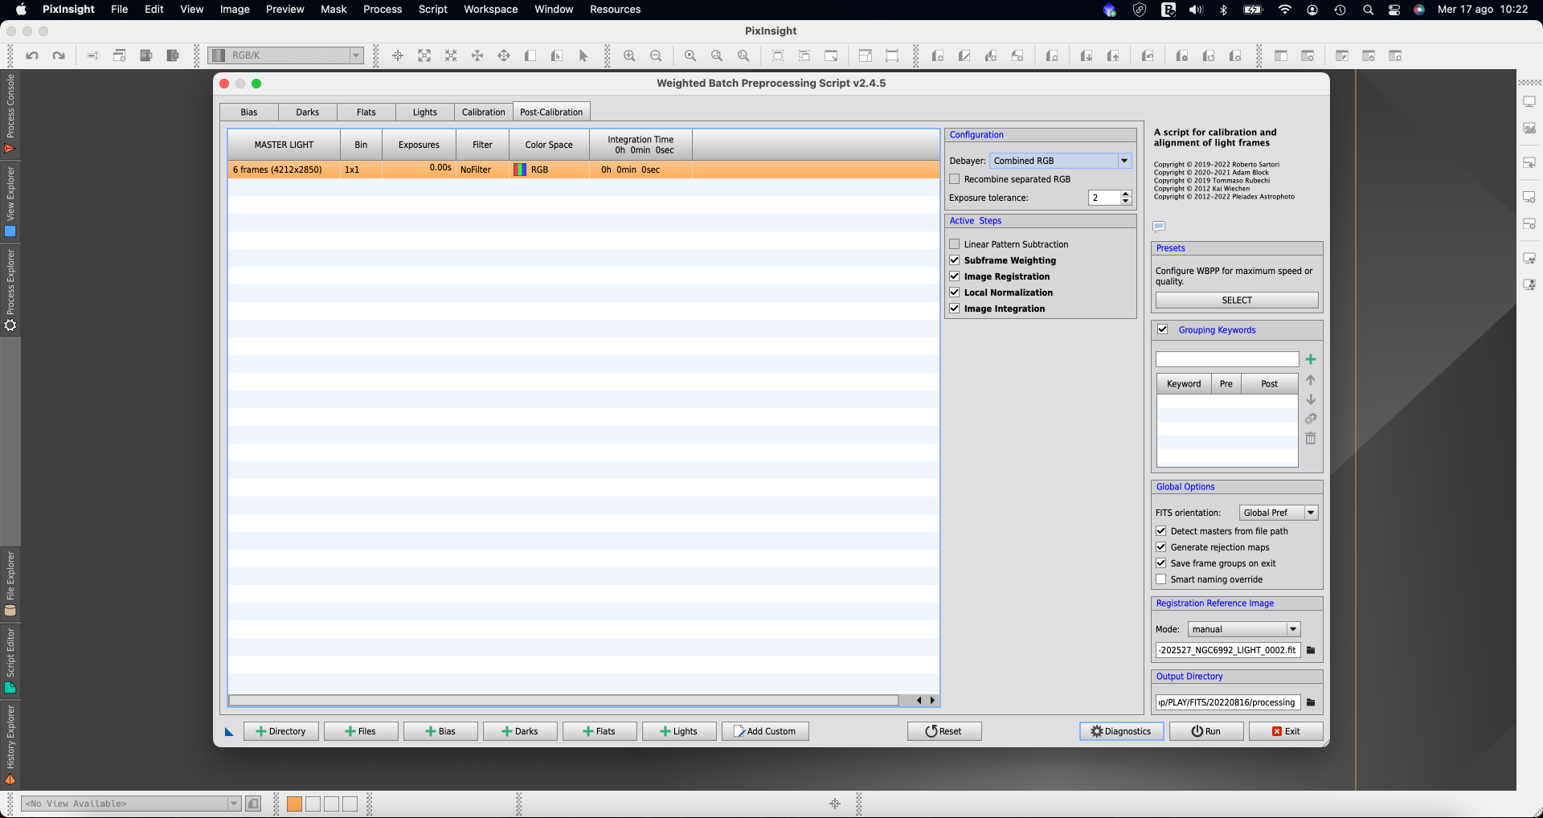Toggle Recombine separated RGB checkbox
Viewport: 1543px width, 818px height.
coord(955,179)
